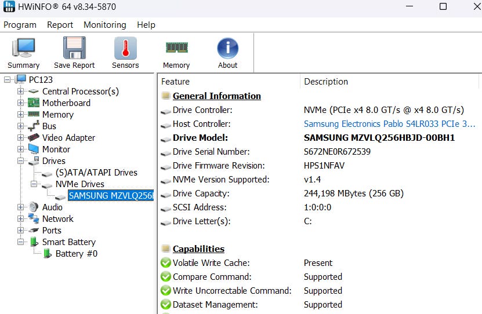482x314 pixels.
Task: Expand the Motherboard tree node
Action: (21, 103)
